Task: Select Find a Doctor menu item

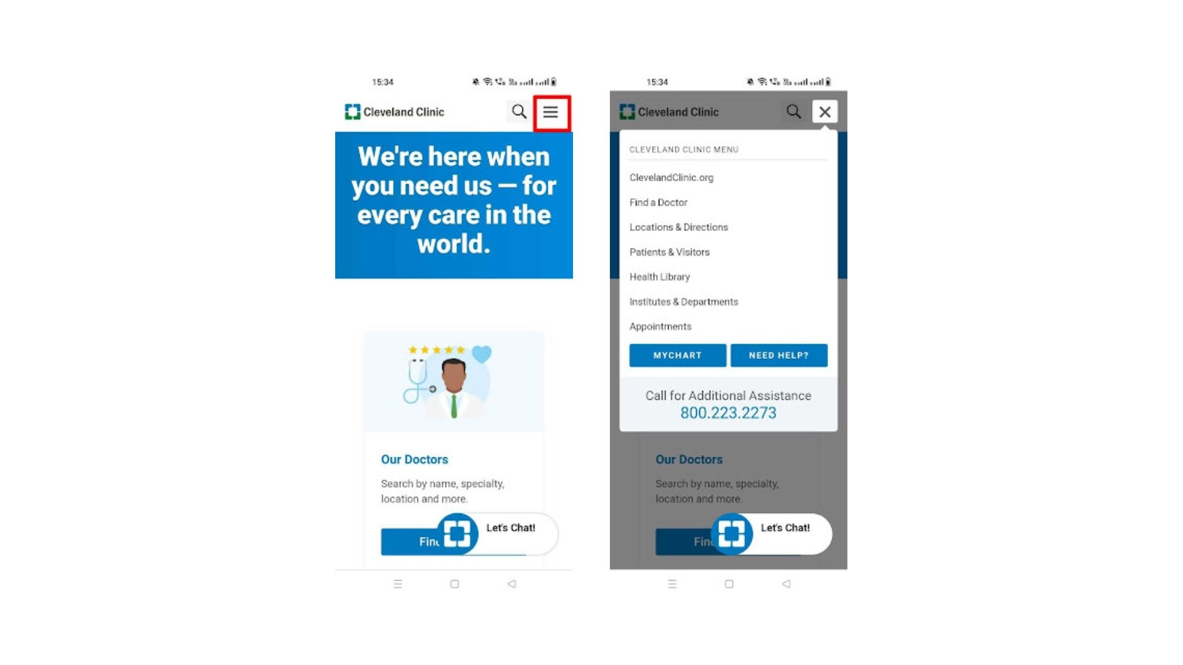Action: 658,202
